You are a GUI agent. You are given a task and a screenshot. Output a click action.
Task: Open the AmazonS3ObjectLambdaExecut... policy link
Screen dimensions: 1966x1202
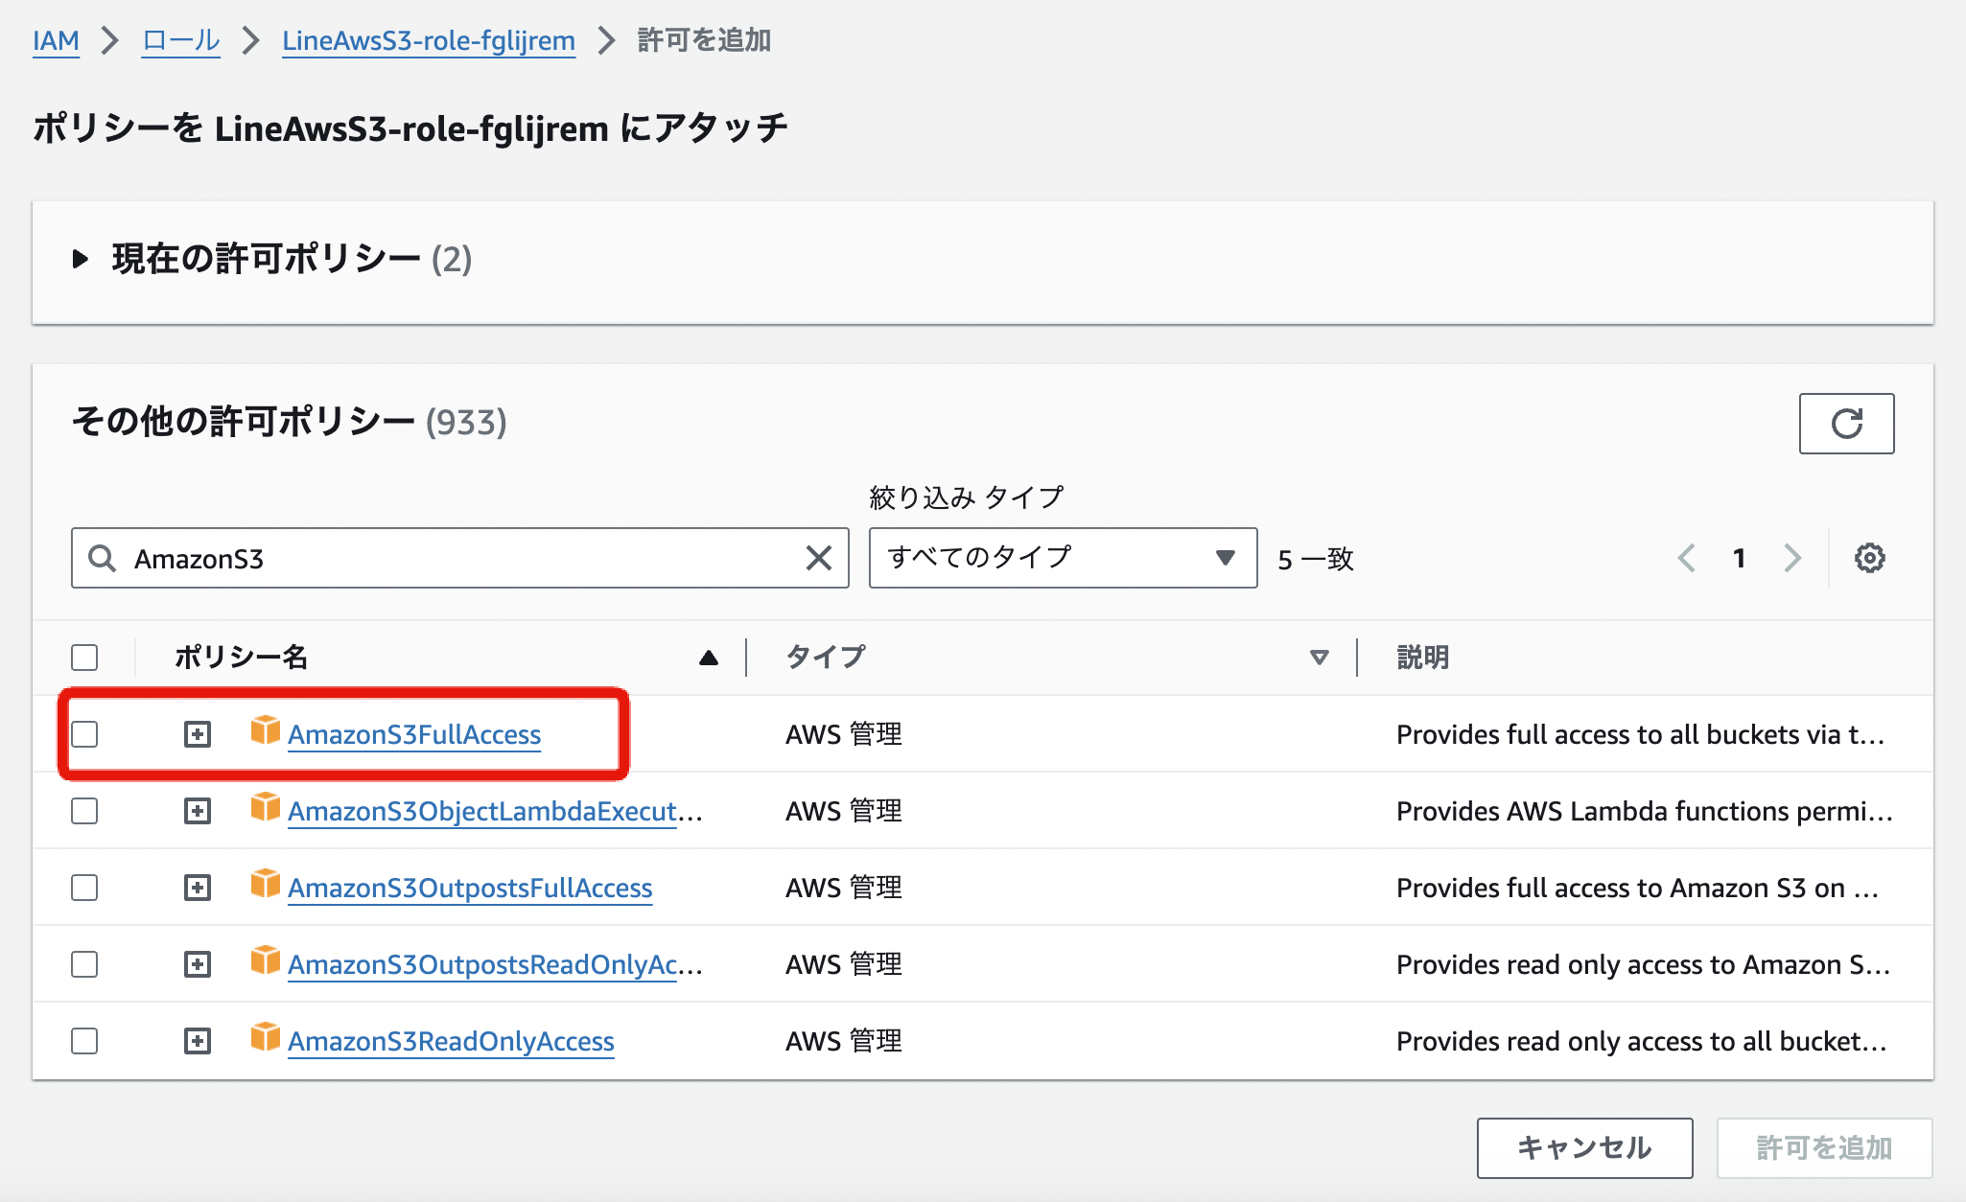(x=483, y=811)
